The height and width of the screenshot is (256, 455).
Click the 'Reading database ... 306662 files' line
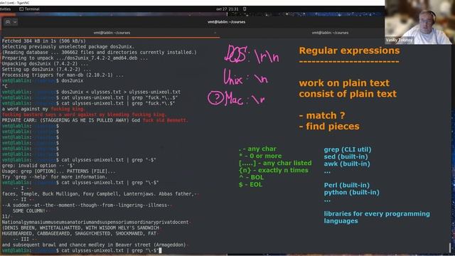pos(100,52)
